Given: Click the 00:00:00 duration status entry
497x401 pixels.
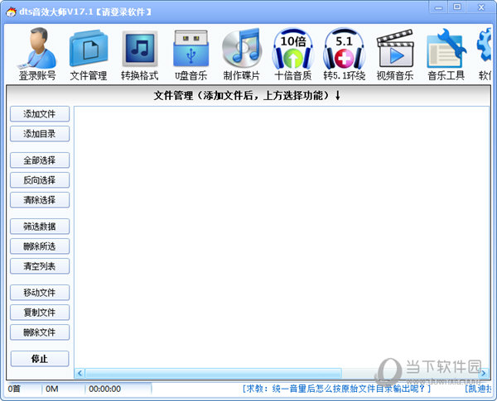Looking at the screenshot, I should (x=104, y=389).
